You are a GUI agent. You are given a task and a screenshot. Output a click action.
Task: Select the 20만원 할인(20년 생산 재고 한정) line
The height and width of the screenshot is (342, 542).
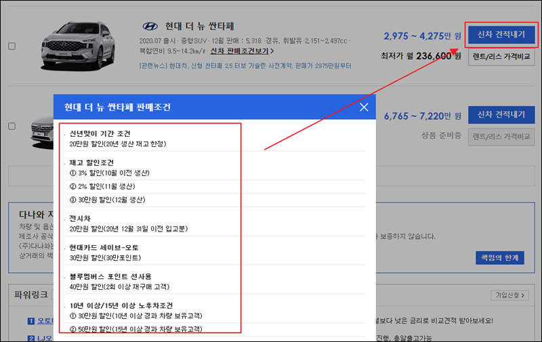118,144
